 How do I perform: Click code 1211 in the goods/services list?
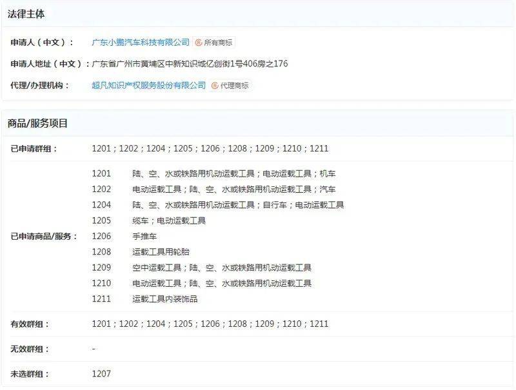101,299
